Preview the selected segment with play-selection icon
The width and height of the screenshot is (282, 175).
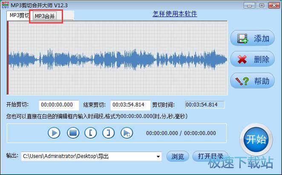[x=127, y=133]
